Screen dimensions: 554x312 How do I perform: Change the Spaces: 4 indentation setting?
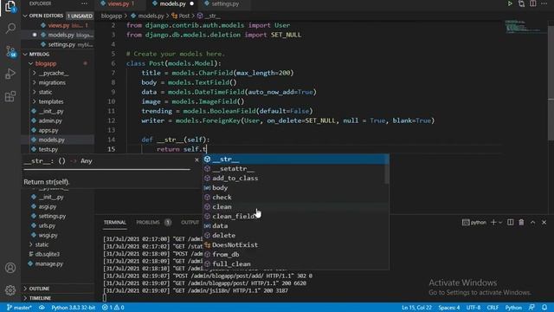coord(448,308)
